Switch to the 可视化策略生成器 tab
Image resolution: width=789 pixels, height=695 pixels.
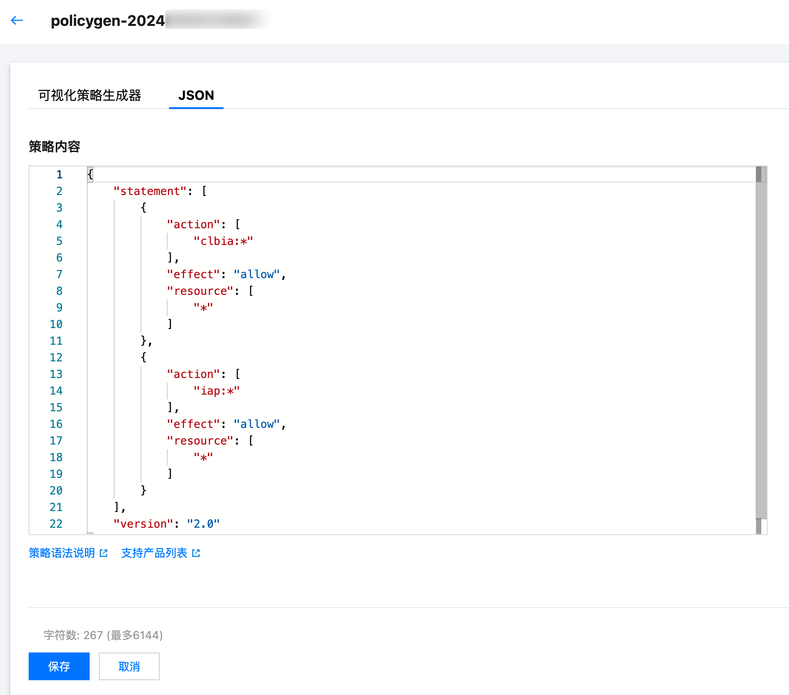(x=90, y=95)
